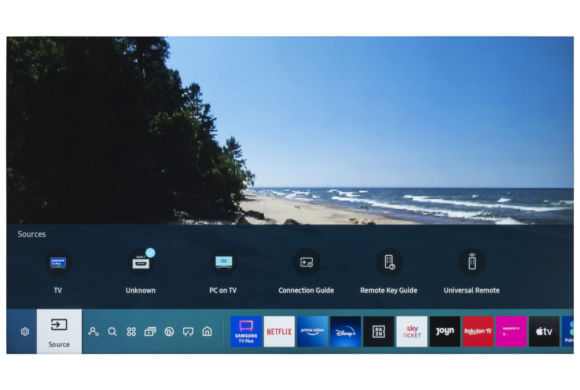Open the connected-nodes sharing icon
The width and height of the screenshot is (580, 390).
pos(93,332)
